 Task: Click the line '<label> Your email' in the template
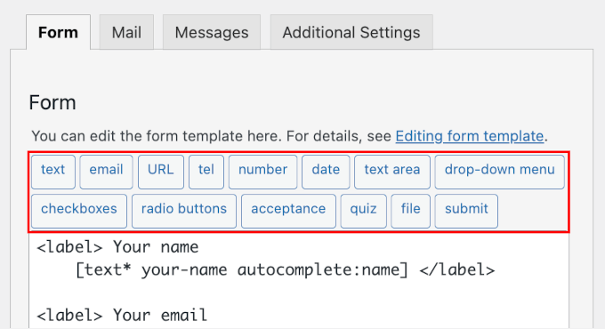point(122,315)
